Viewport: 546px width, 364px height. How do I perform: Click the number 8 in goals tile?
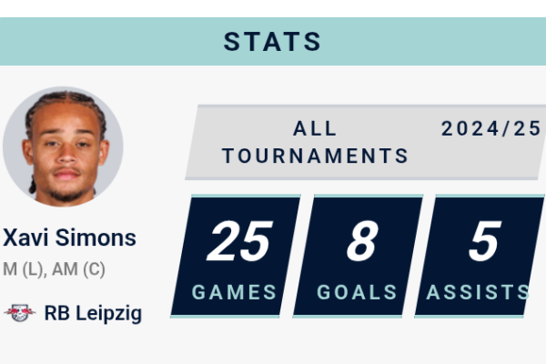click(x=362, y=241)
